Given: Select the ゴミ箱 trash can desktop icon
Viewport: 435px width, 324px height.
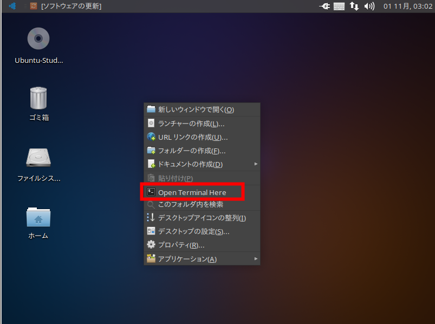Looking at the screenshot, I should (38, 98).
